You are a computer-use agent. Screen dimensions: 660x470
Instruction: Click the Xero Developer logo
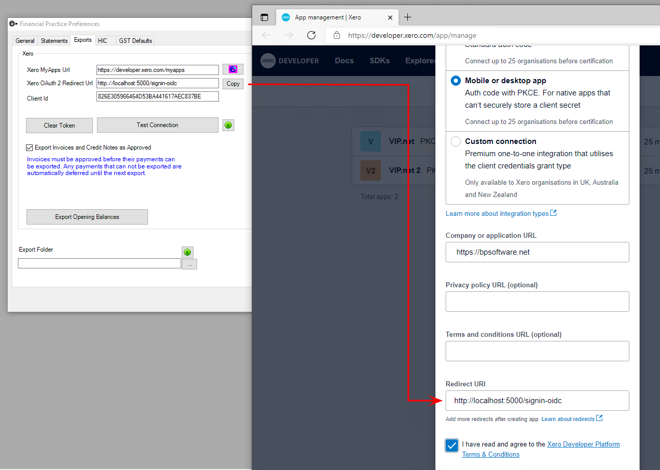(x=290, y=61)
